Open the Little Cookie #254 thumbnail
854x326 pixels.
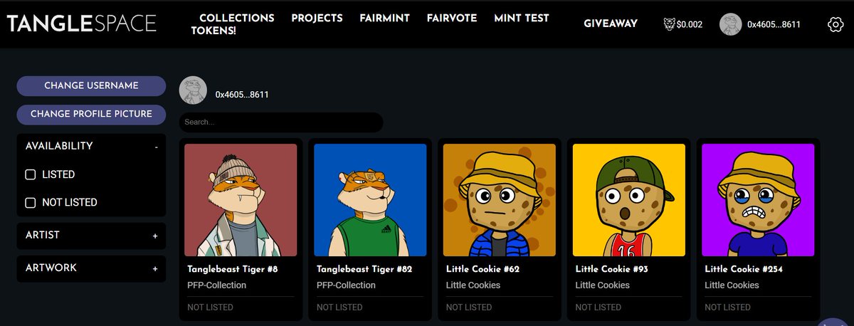(x=759, y=200)
